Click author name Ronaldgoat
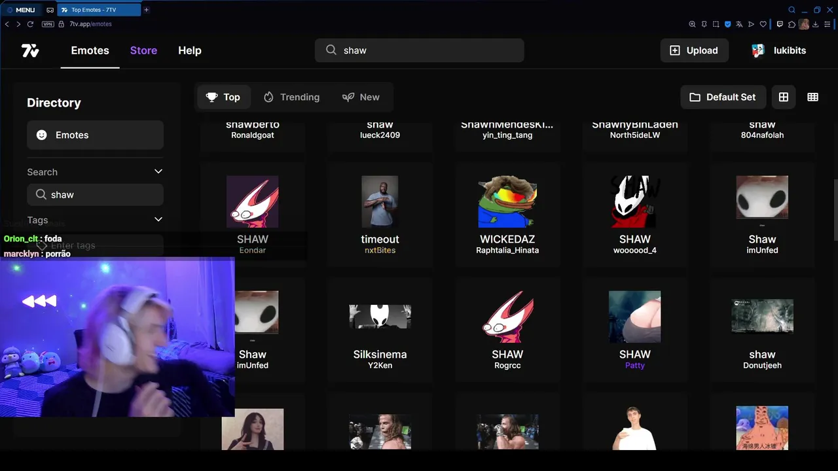 pos(253,135)
